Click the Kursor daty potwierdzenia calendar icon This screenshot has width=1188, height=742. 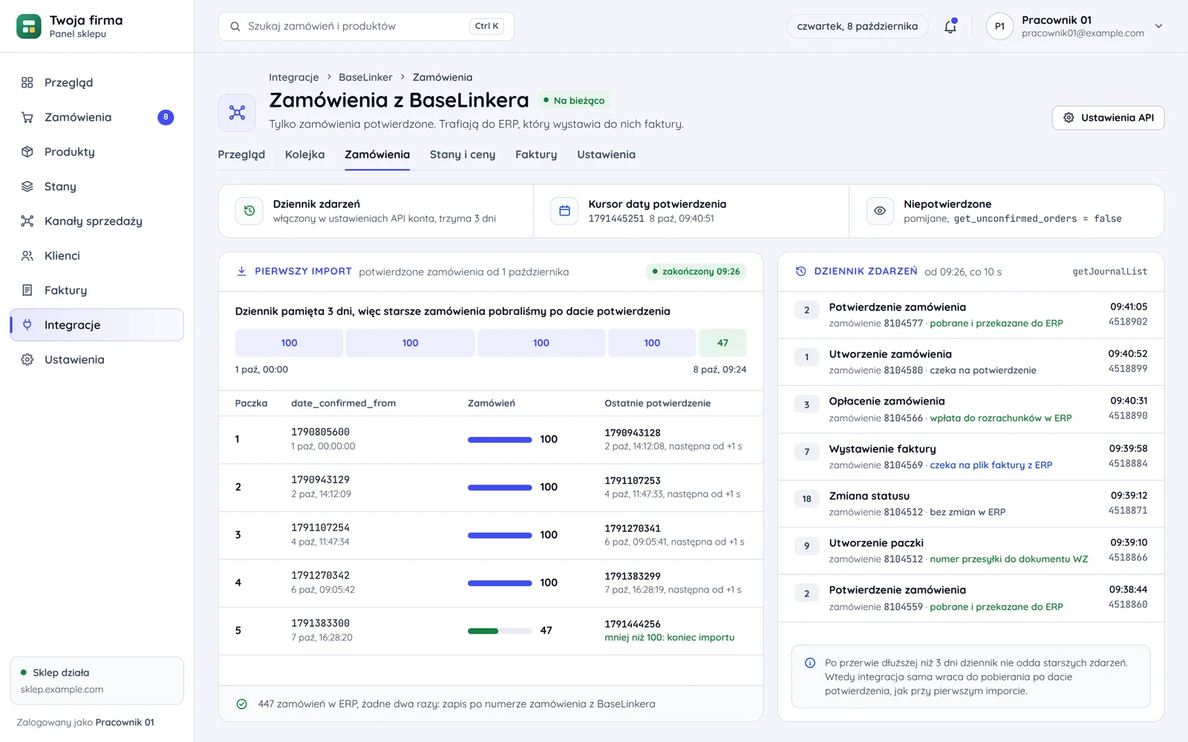click(x=564, y=211)
